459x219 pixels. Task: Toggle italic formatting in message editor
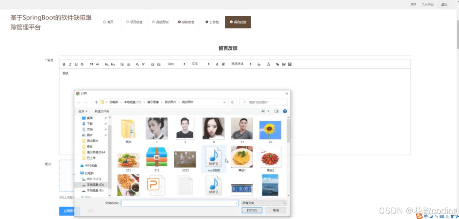pyautogui.click(x=70, y=64)
